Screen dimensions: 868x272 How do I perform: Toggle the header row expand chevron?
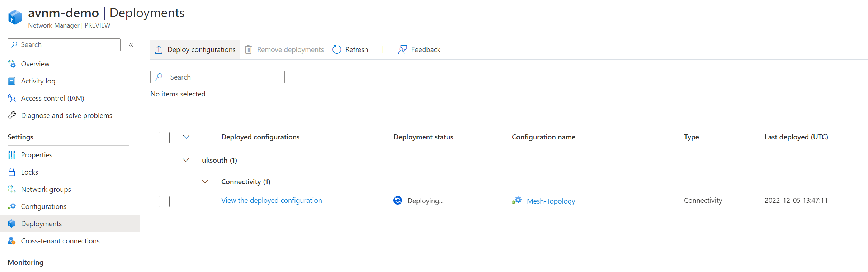pyautogui.click(x=186, y=137)
